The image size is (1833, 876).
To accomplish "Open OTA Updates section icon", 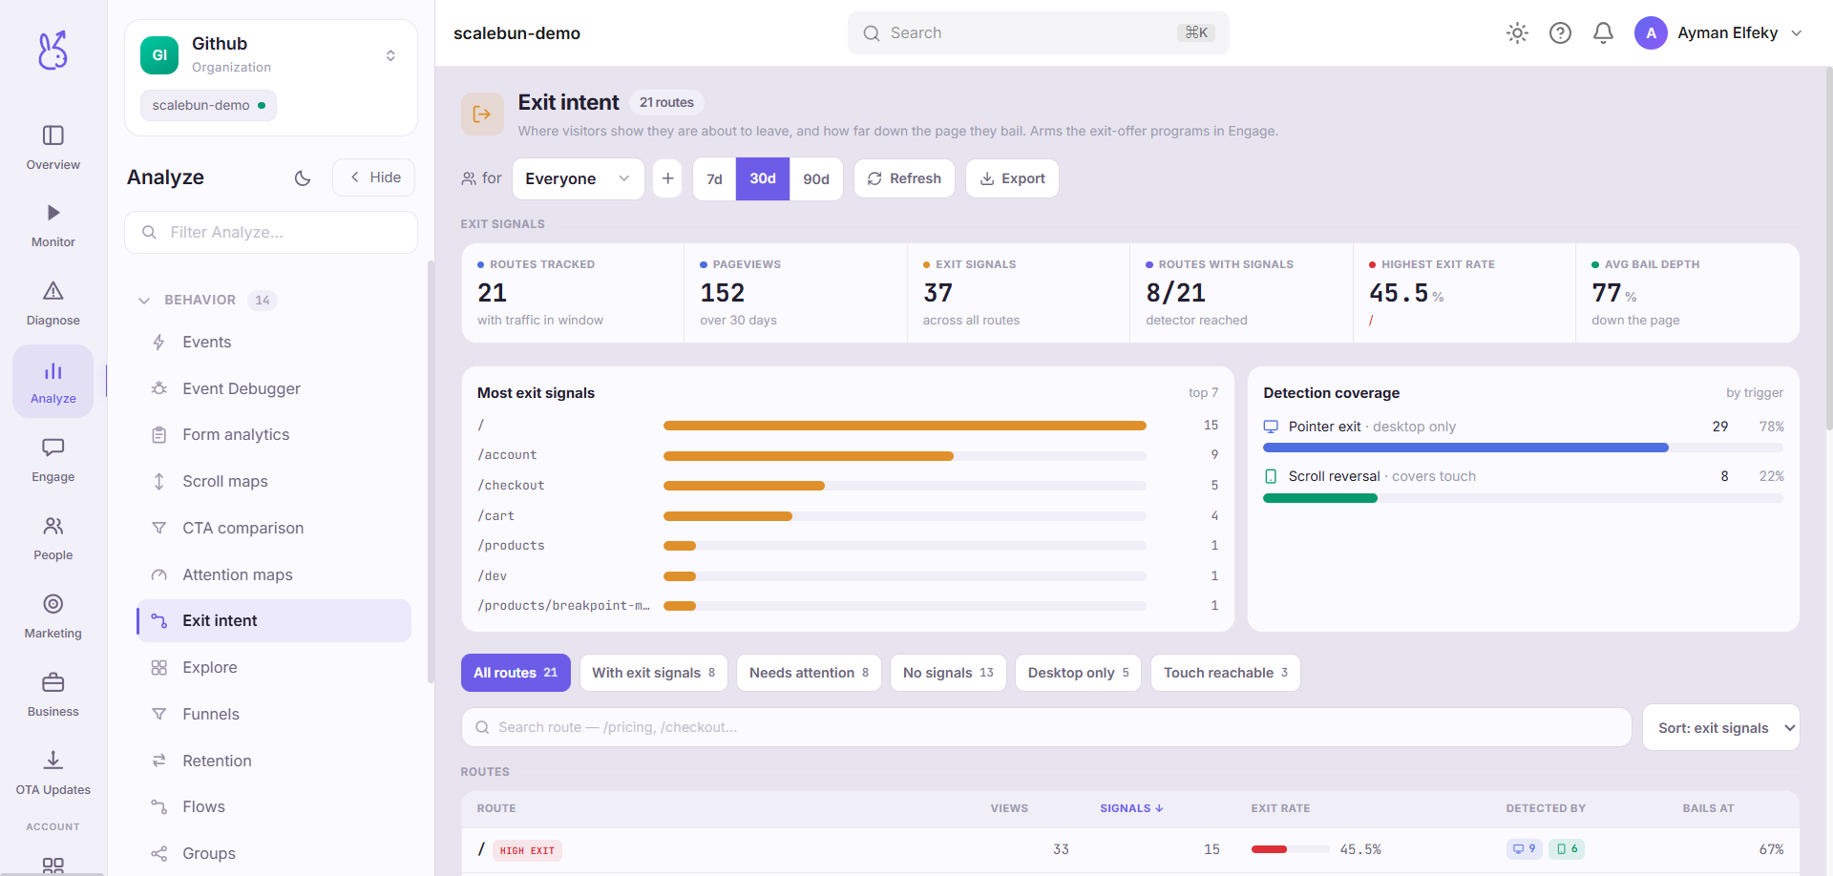I will click(x=53, y=761).
